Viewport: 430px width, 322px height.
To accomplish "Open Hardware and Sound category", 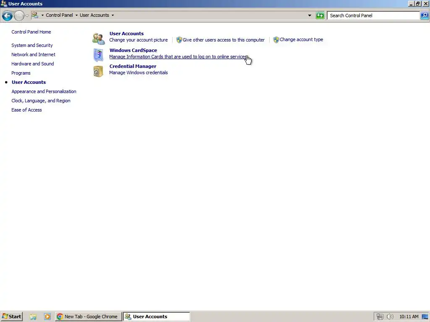I will [x=33, y=64].
